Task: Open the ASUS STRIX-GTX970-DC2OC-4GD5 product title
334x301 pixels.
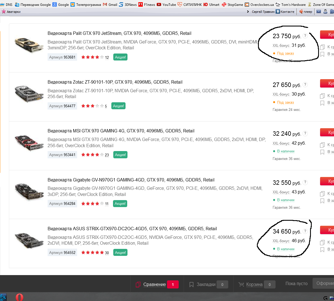Action: click(132, 229)
